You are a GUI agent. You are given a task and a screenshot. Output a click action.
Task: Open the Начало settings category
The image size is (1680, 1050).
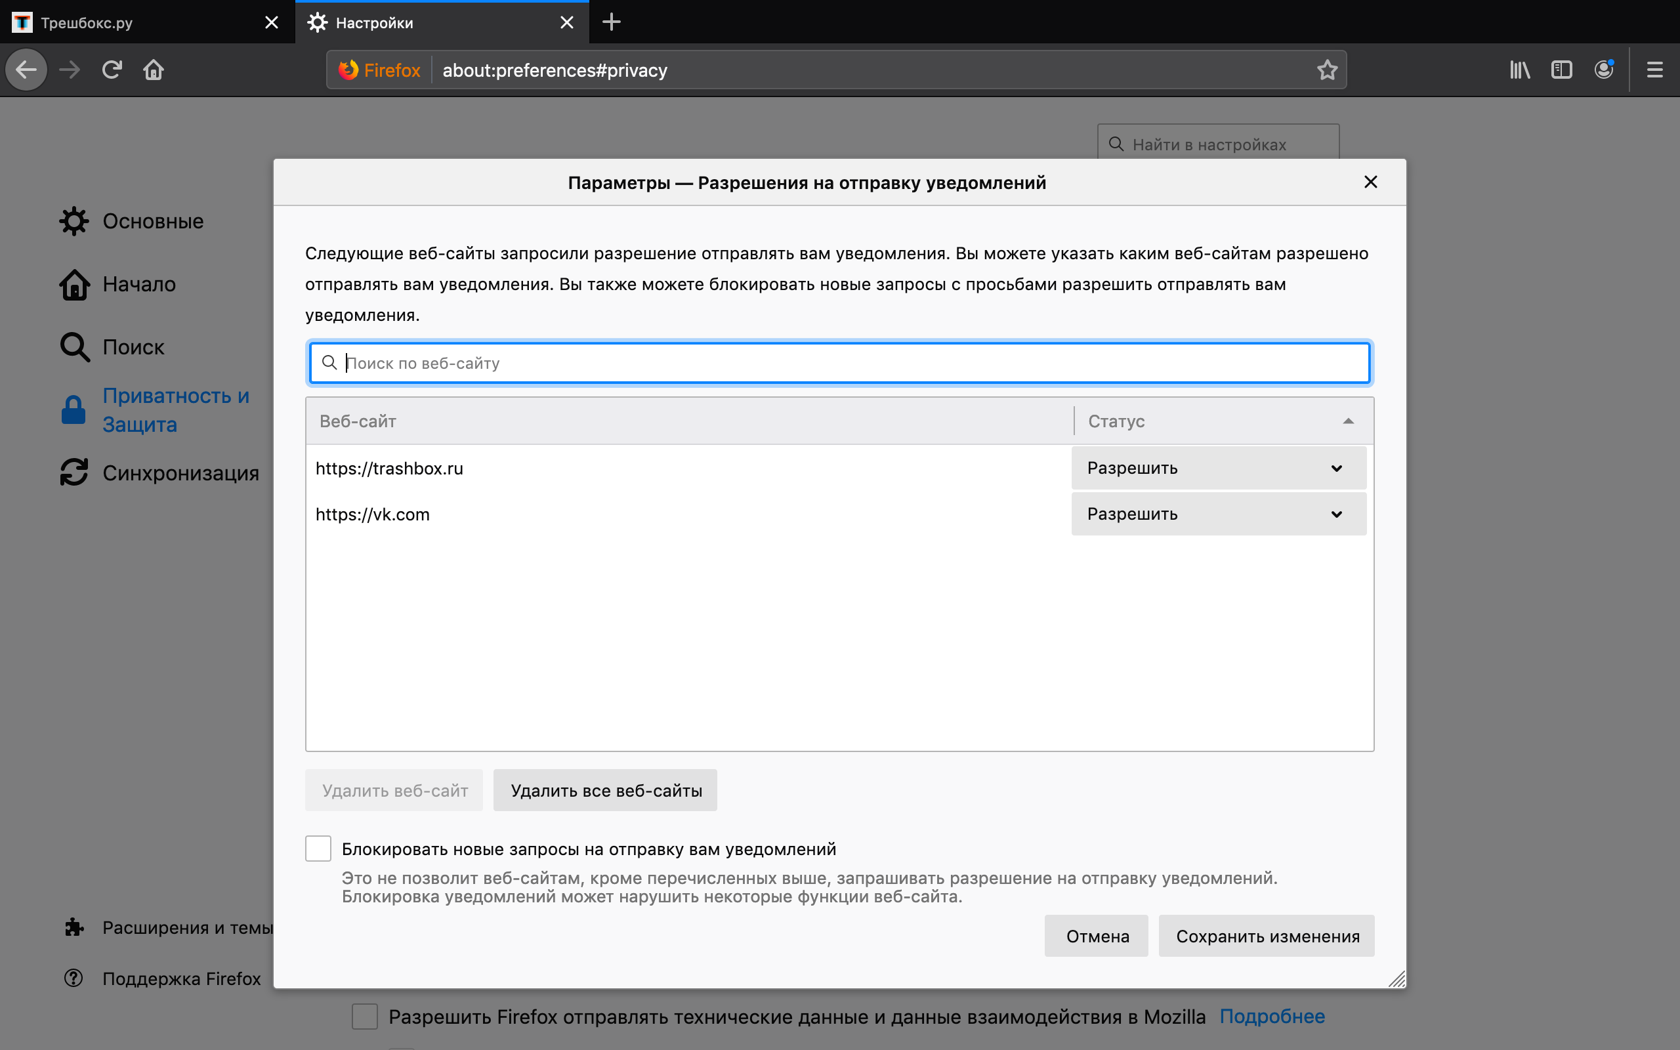(x=139, y=284)
